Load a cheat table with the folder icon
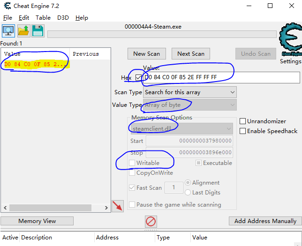 24,31
